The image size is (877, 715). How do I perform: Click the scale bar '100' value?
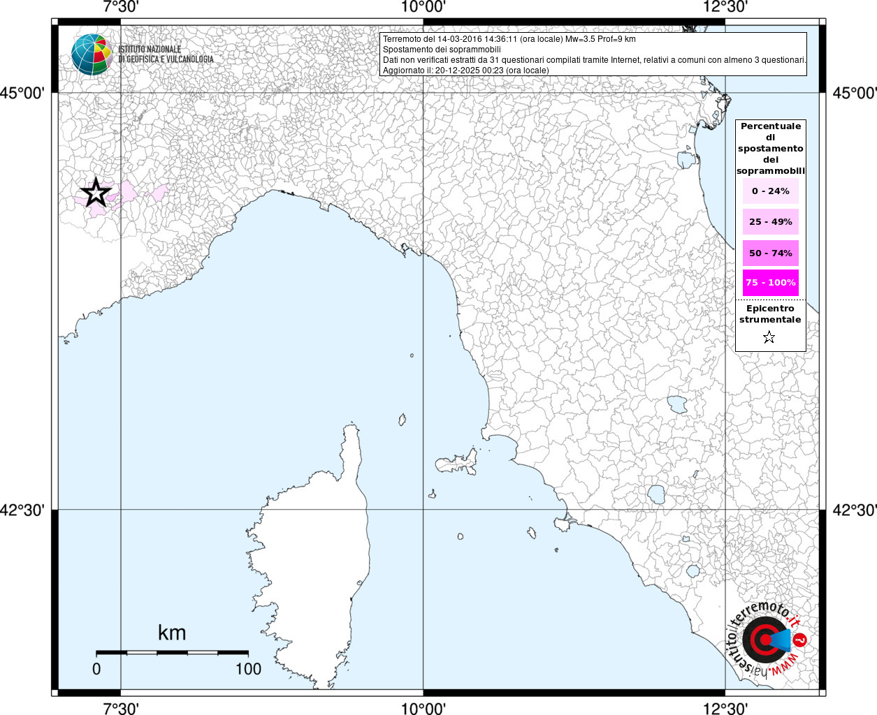tap(248, 669)
